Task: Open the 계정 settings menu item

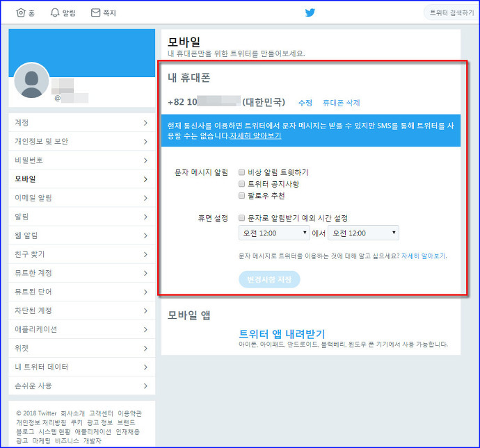Action: 81,123
